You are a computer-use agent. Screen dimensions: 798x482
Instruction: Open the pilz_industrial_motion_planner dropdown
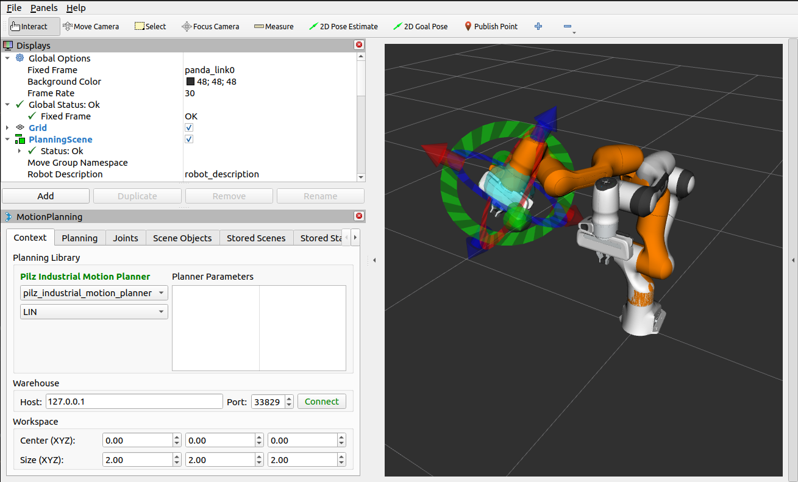point(94,293)
